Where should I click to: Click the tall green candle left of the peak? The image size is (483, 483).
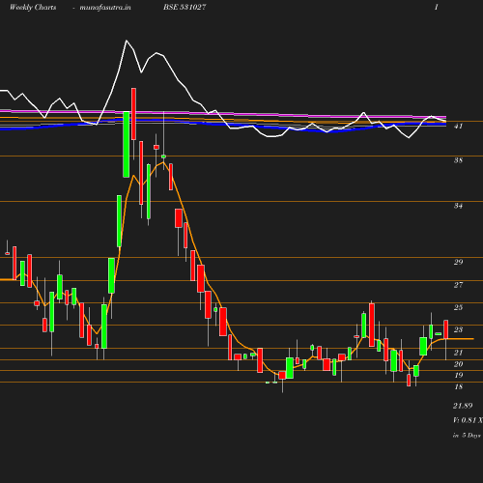(x=126, y=144)
